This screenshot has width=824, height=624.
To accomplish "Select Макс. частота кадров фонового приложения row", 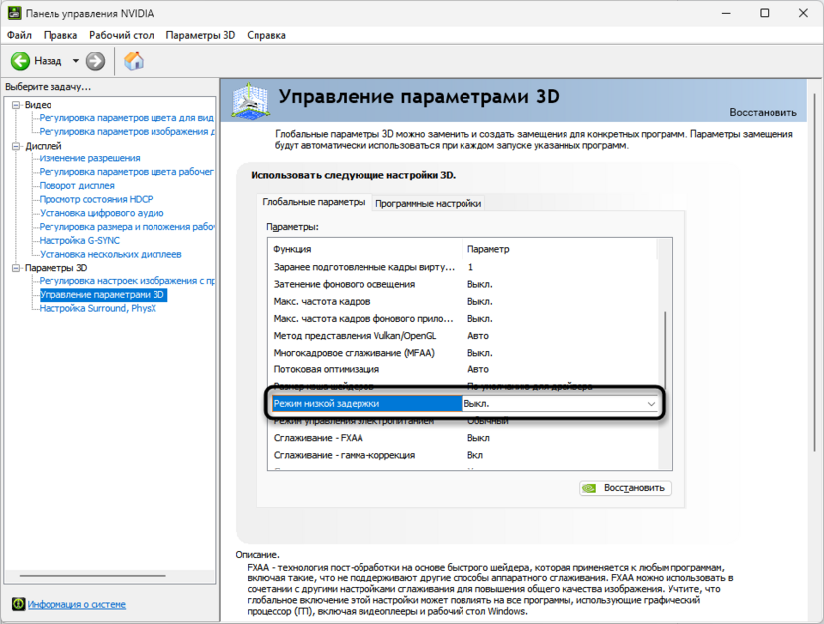I will click(x=463, y=319).
